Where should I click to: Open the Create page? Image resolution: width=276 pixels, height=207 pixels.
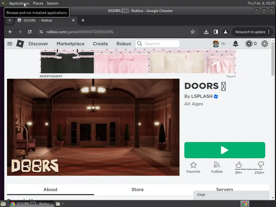(100, 44)
